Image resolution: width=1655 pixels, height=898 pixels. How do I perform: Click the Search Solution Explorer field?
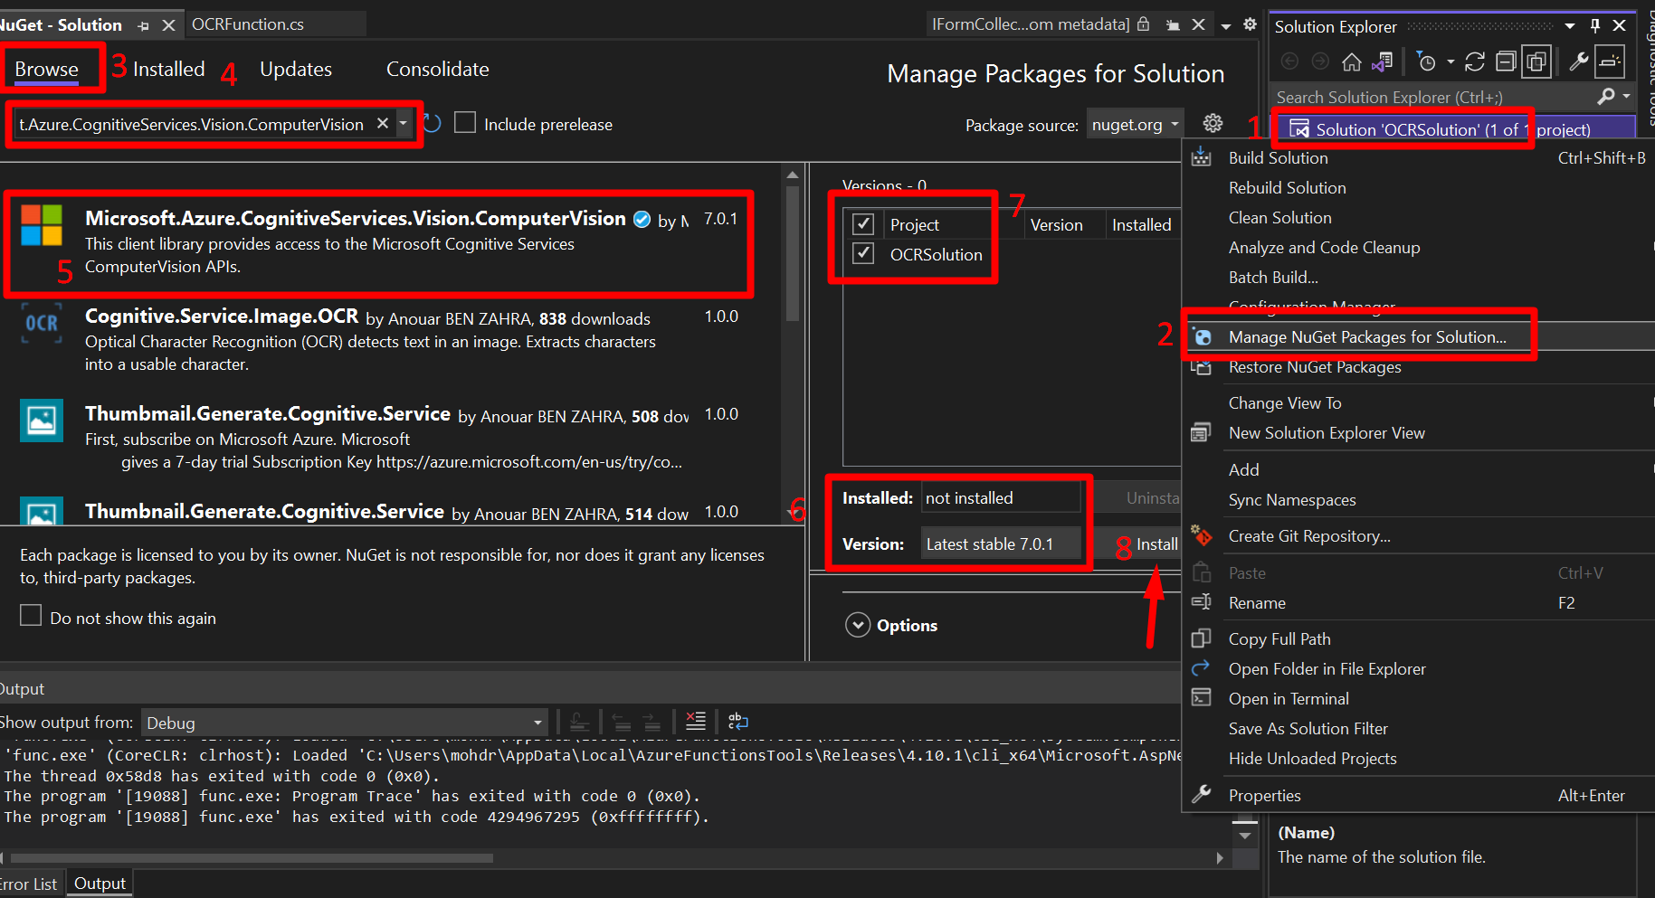1434,97
